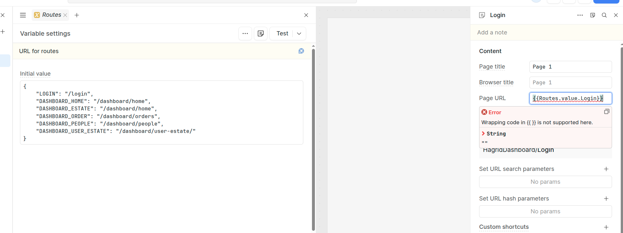Close the Routes tab
The width and height of the screenshot is (623, 233).
[65, 15]
